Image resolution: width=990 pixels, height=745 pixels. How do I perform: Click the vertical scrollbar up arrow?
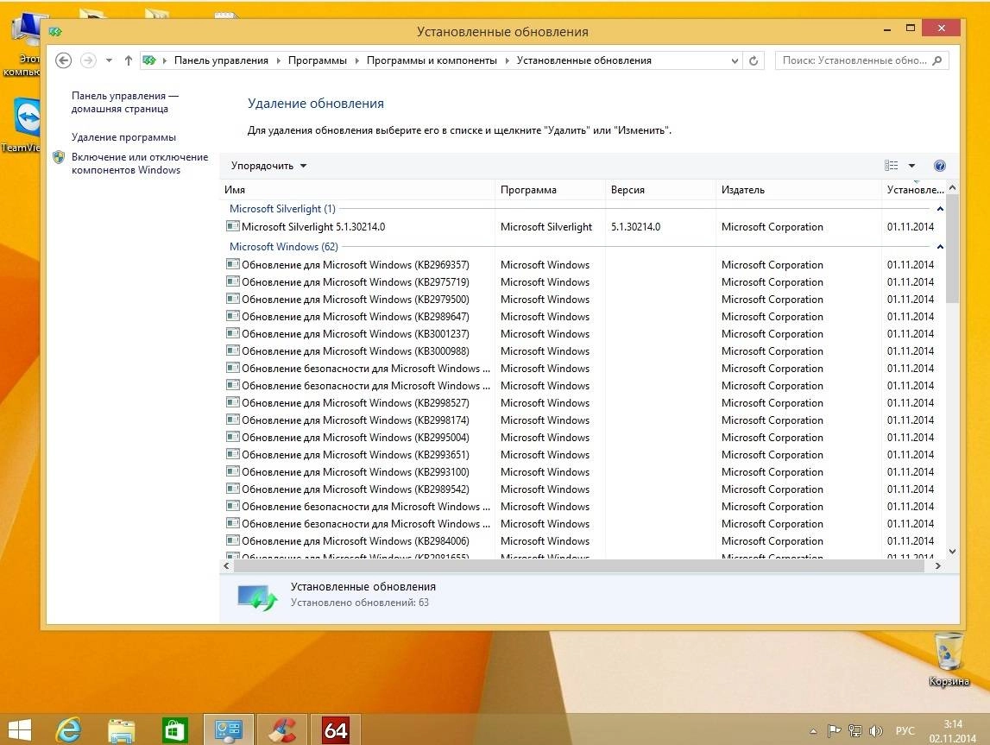tap(953, 187)
